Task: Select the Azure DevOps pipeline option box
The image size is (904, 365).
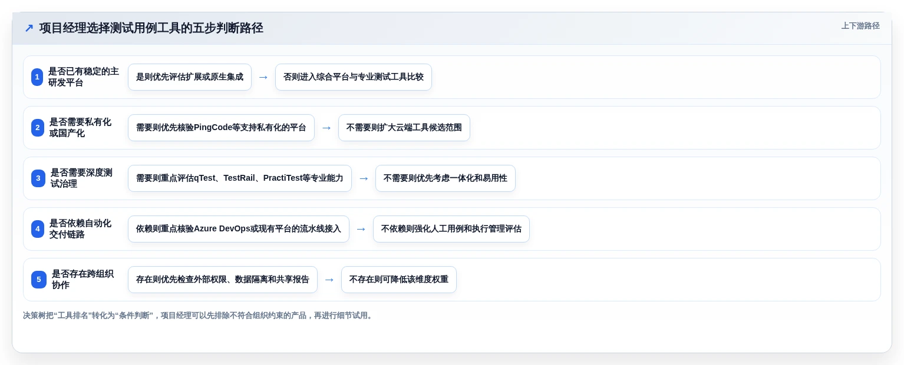Action: tap(239, 229)
